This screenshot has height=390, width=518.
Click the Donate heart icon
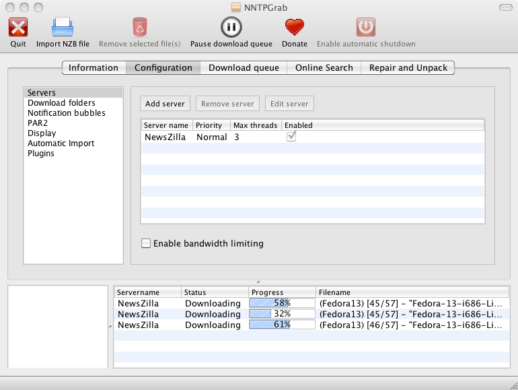[294, 28]
